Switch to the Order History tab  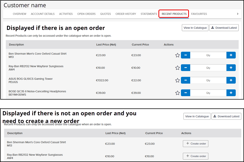126,14
